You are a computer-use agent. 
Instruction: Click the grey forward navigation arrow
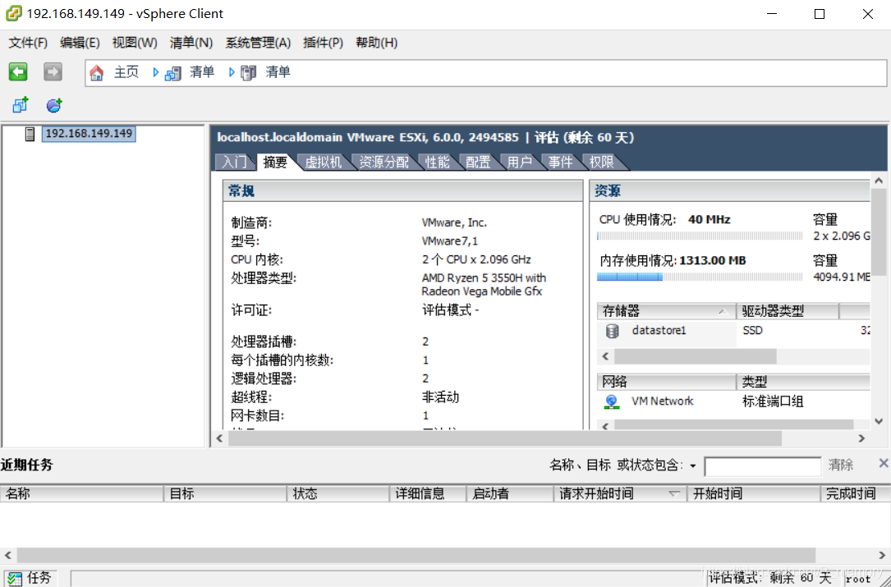53,71
